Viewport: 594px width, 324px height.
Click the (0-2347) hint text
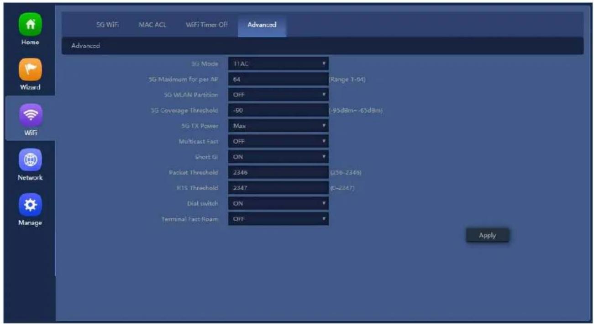(x=342, y=188)
